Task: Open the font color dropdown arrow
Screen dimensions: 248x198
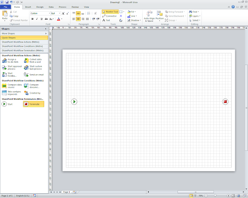Action: tap(62, 19)
